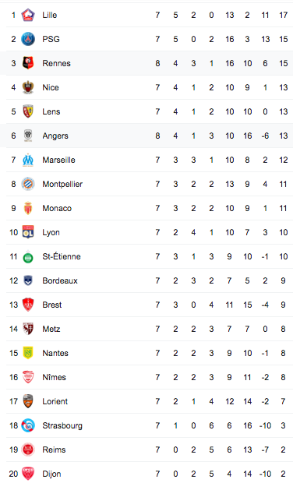Select the Angers team name

tap(55, 136)
